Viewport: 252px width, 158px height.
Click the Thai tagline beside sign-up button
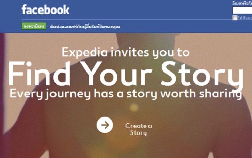click(x=85, y=26)
